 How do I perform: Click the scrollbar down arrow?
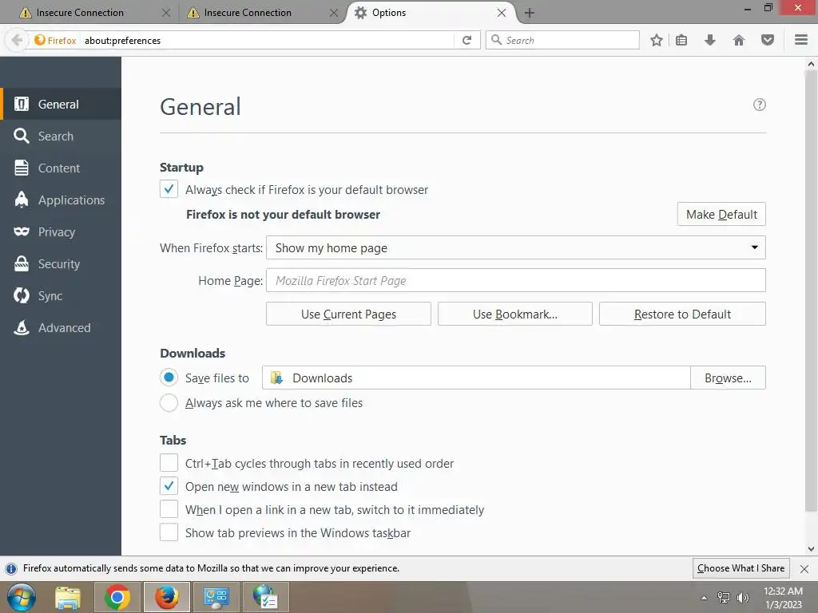[811, 548]
